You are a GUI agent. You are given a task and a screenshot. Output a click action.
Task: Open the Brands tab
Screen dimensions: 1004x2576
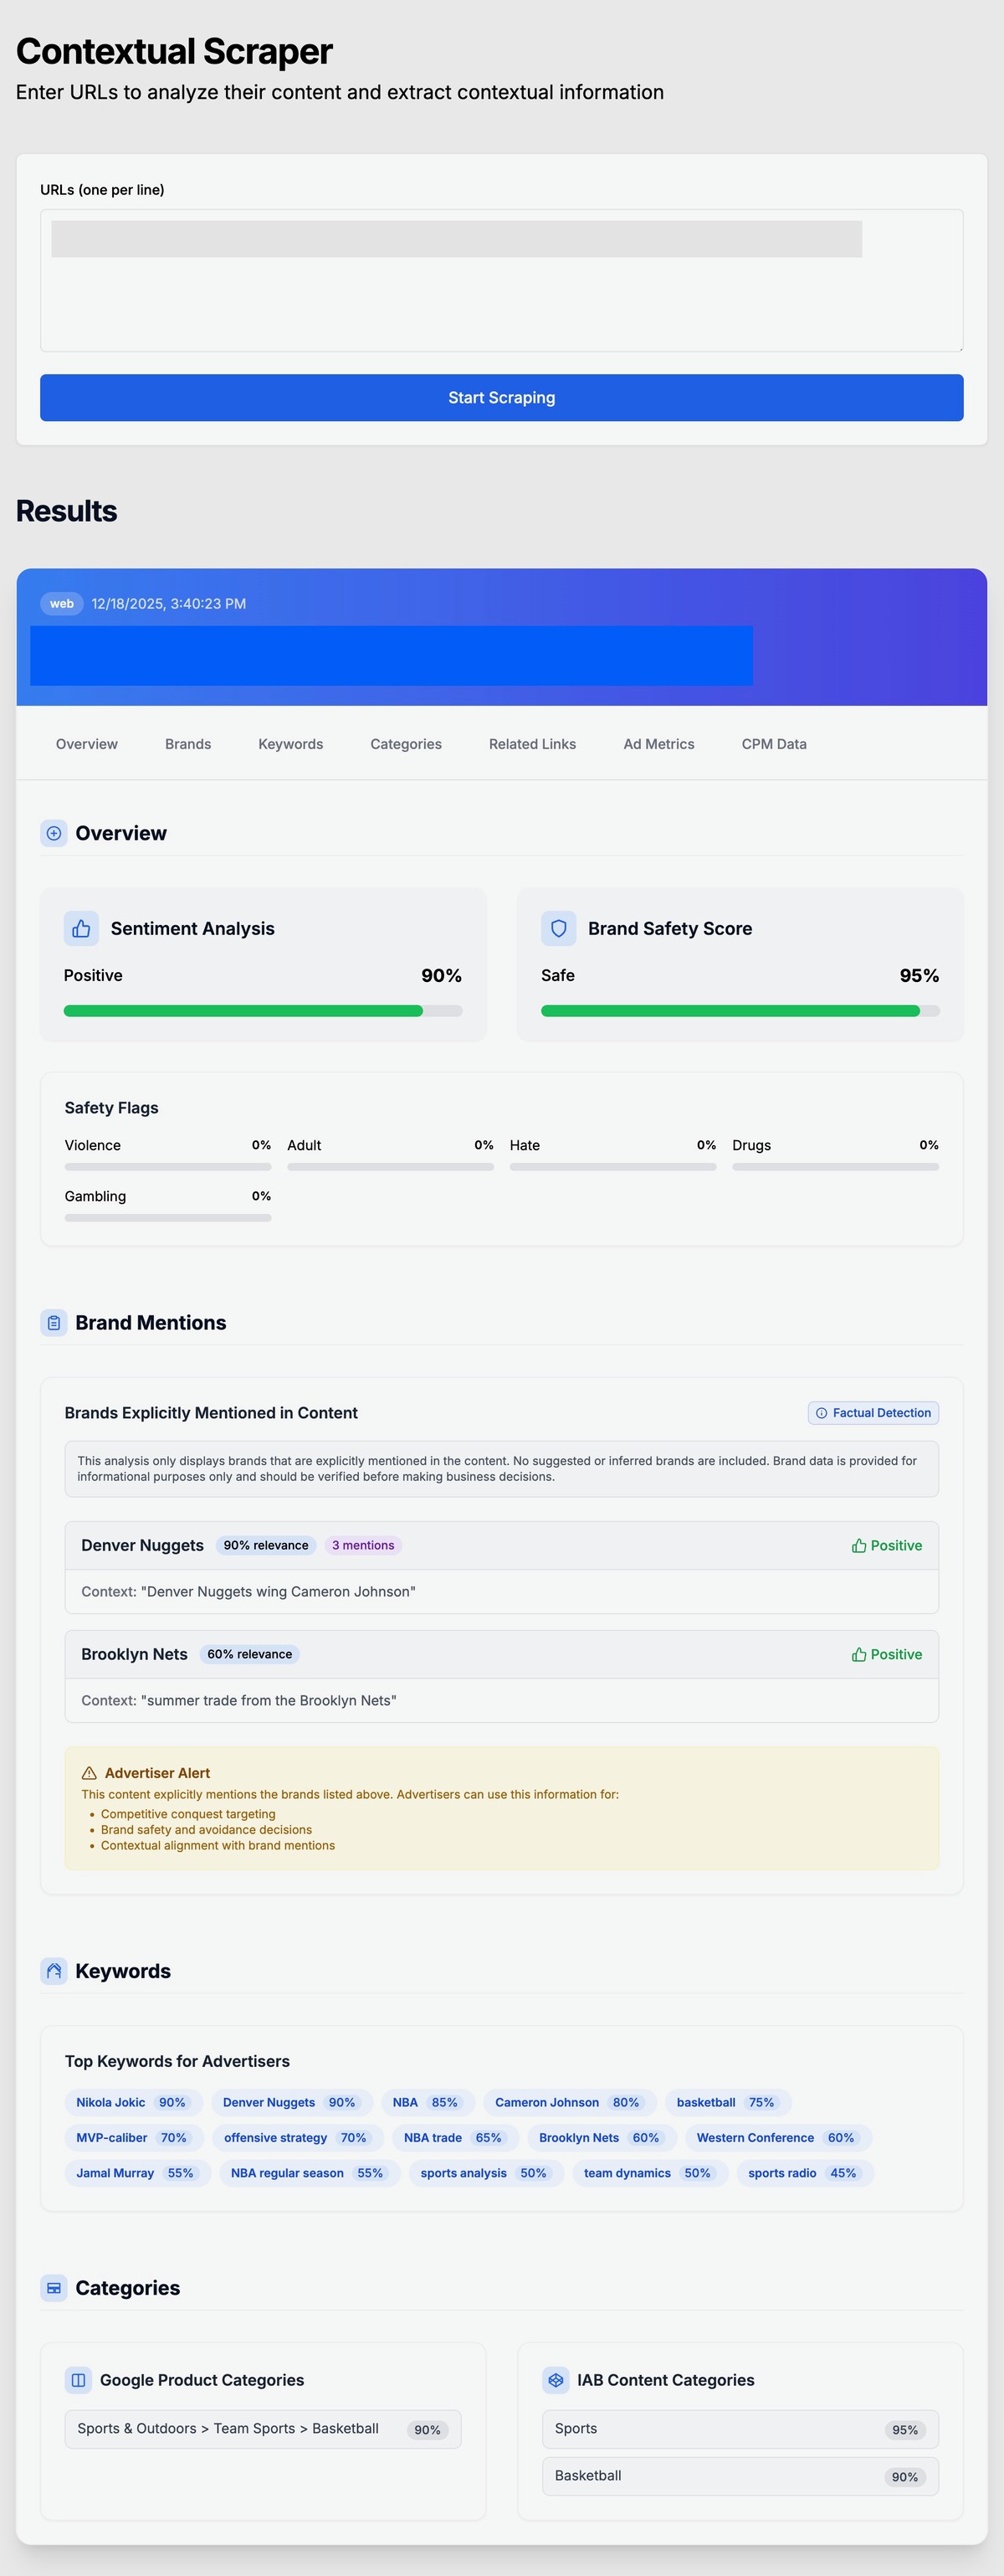coord(187,744)
